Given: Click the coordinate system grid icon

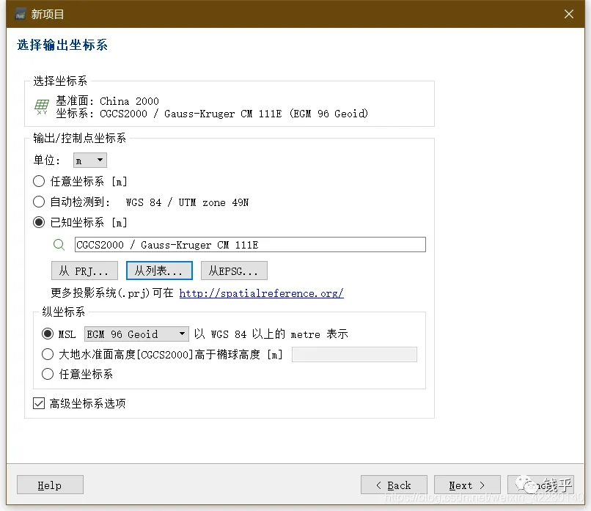Looking at the screenshot, I should 42,107.
